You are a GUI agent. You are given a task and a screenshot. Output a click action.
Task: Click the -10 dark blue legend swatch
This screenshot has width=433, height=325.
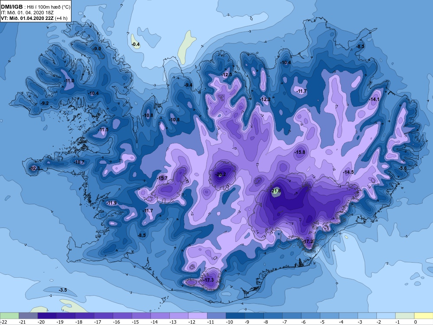click(235, 316)
